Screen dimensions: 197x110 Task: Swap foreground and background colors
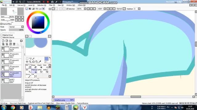tap(50, 58)
